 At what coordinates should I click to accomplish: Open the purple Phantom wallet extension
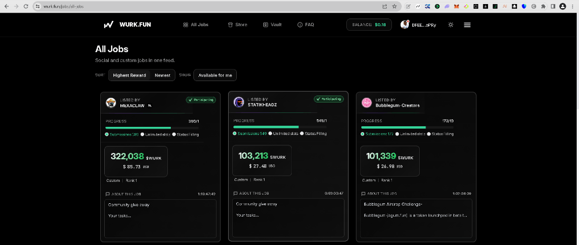click(447, 6)
